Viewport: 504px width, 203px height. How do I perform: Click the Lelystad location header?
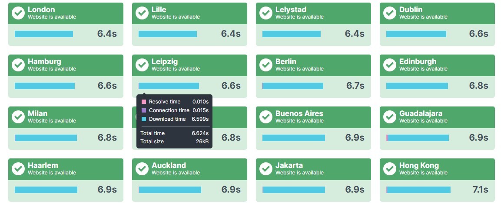[x=313, y=13]
